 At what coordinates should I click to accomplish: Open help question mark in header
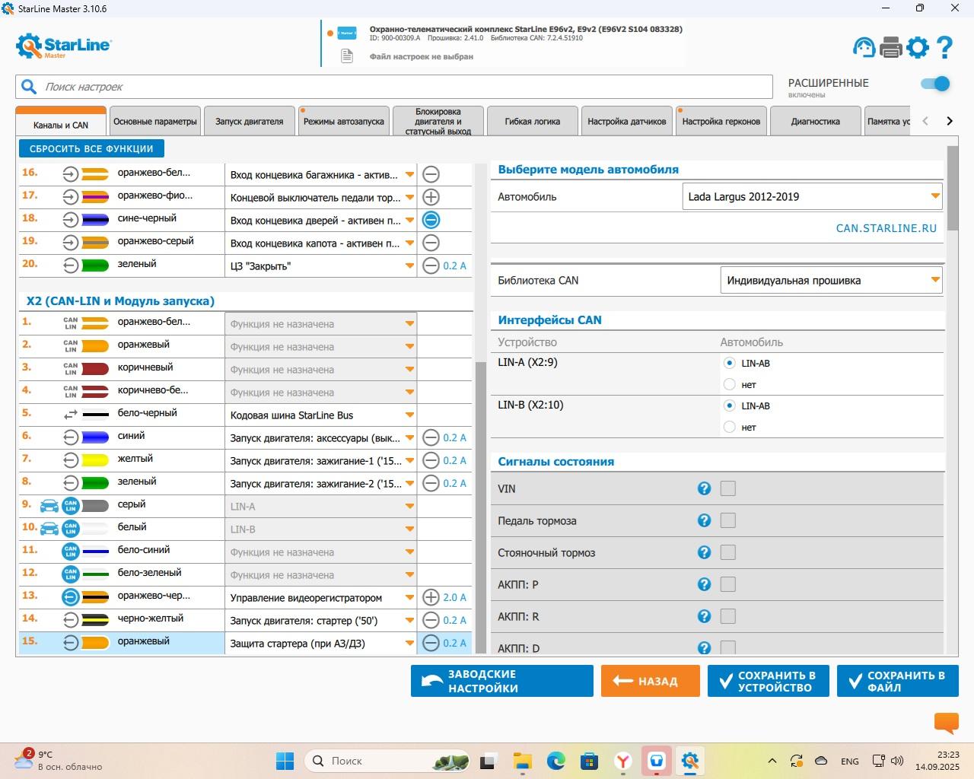click(x=945, y=47)
